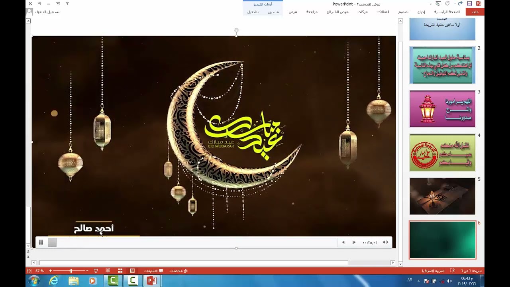510x287 pixels.
Task: Open the عرض (View) ribbon tab
Action: (293, 12)
